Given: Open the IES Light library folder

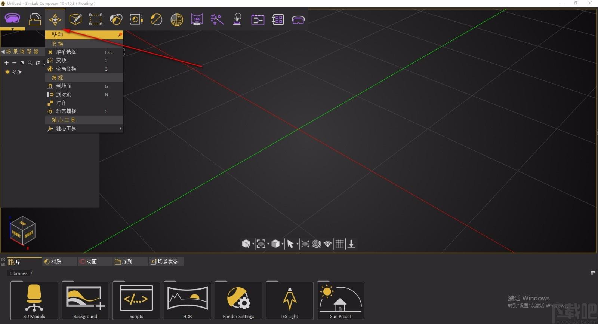Looking at the screenshot, I should (x=290, y=301).
